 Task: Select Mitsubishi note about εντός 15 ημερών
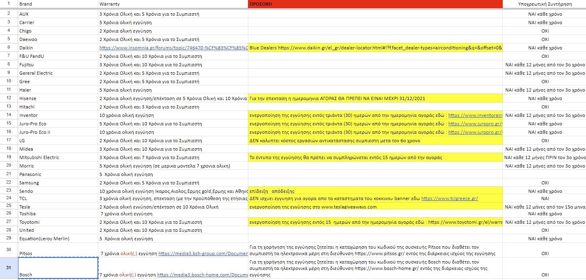(x=376, y=157)
